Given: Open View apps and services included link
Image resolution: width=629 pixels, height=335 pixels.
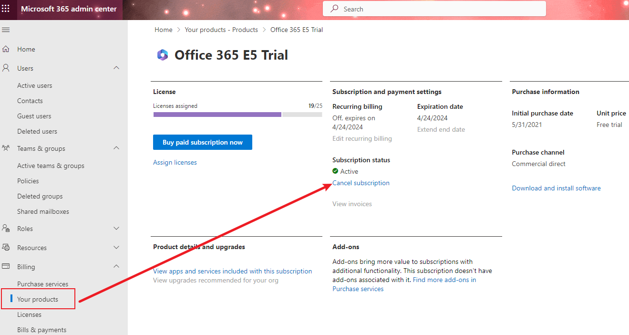Looking at the screenshot, I should pos(233,271).
